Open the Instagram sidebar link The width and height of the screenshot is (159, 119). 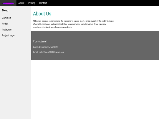point(7,30)
